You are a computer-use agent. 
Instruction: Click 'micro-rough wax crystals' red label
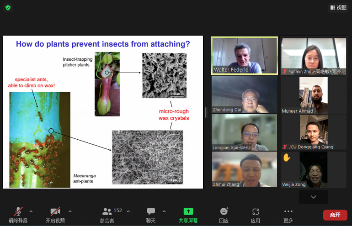174,115
